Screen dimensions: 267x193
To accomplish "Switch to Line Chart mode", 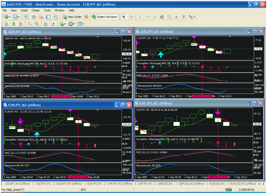I will click(x=21, y=24).
